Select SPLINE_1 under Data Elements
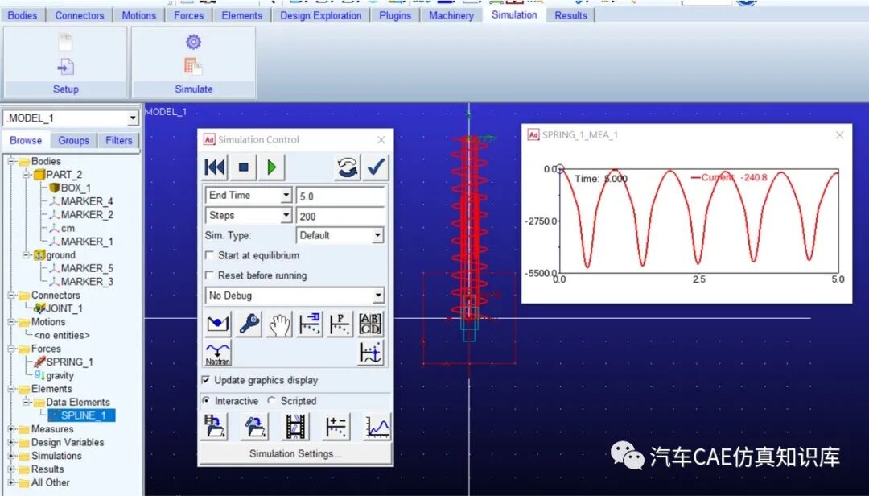Viewport: 869px width, 496px height. tap(82, 415)
